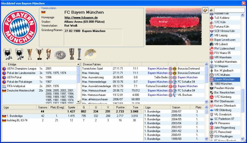Viewport: 247px width, 143px height.
Task: Click Borussia Dortmund logo in Max. Heimsieg row
Action: 175,73
